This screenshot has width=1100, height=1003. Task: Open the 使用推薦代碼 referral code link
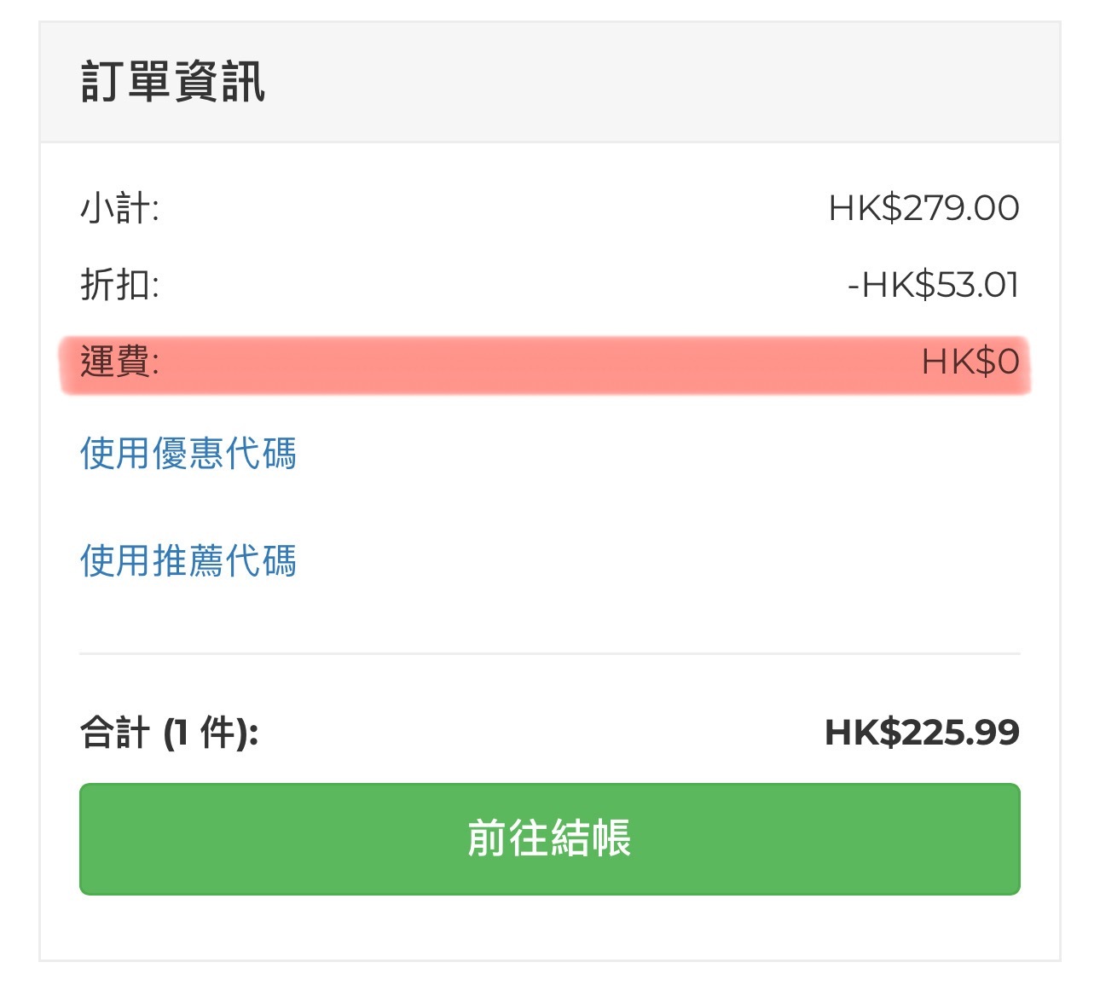coord(188,560)
